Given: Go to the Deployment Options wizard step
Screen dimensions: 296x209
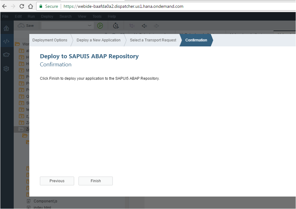Looking at the screenshot, I should pos(50,40).
